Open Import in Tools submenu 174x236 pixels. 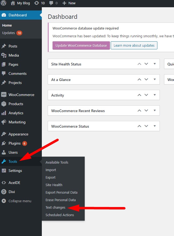(51, 170)
